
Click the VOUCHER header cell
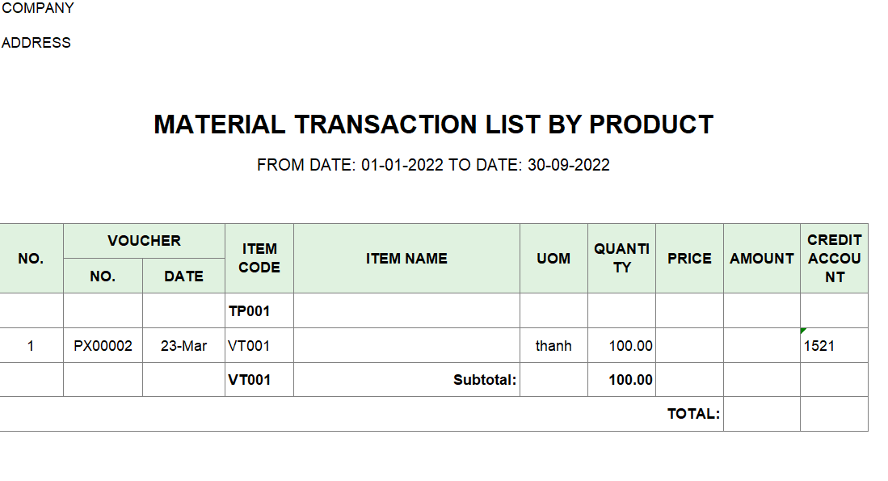(144, 241)
